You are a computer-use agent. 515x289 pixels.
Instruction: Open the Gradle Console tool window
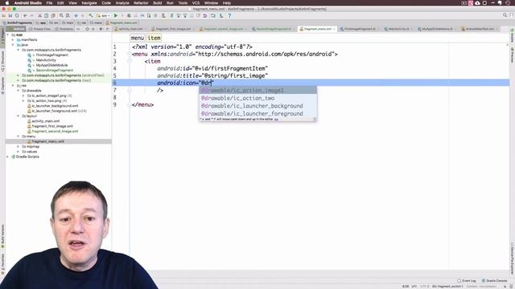[494, 280]
